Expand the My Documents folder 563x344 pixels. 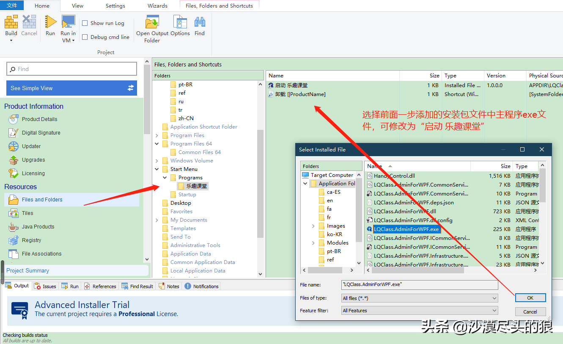pyautogui.click(x=157, y=220)
